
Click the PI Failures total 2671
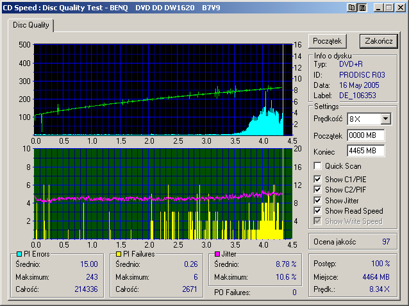click(x=190, y=289)
